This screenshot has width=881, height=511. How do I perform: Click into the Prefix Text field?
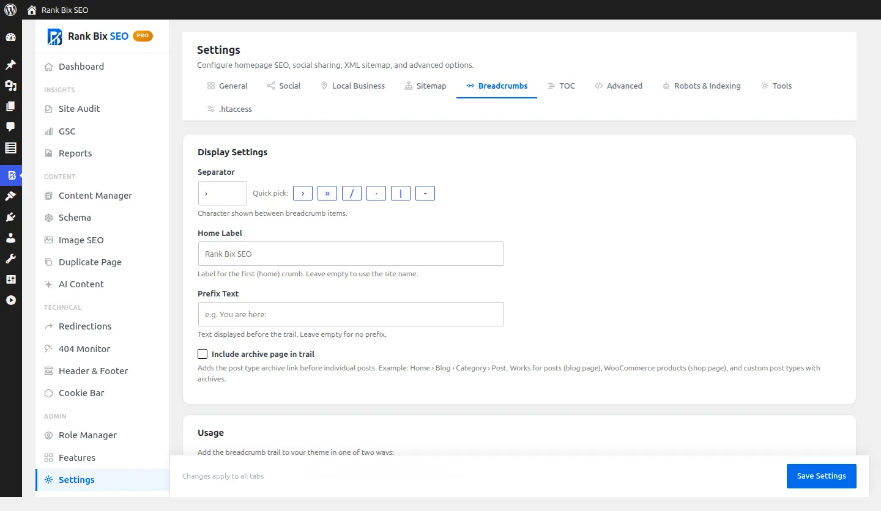tap(351, 314)
